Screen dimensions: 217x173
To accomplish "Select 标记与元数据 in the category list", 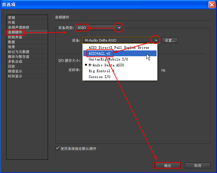I will click(x=27, y=52).
